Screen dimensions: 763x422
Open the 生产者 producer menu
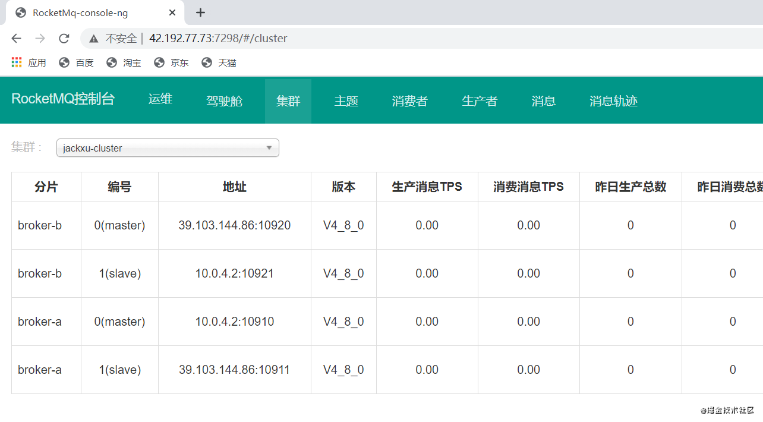[480, 101]
